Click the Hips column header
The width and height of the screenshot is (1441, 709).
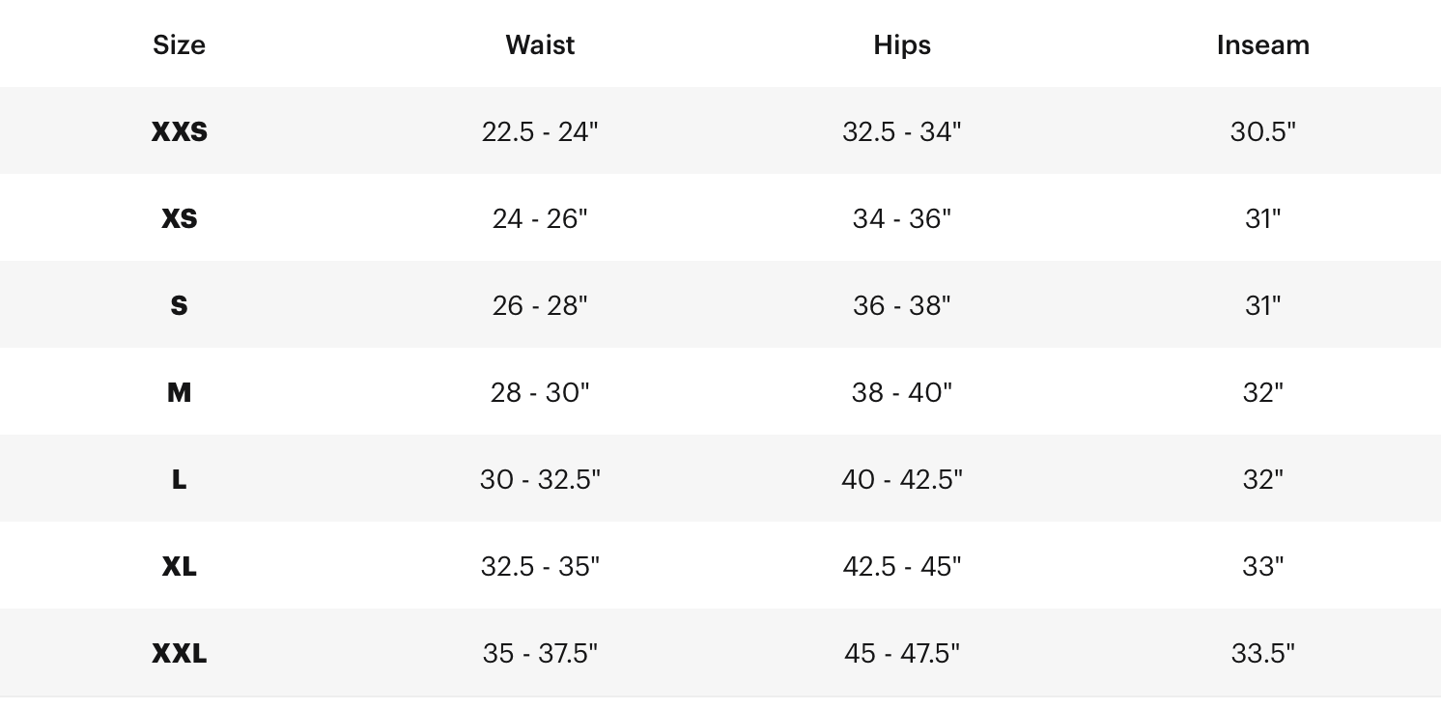point(902,45)
